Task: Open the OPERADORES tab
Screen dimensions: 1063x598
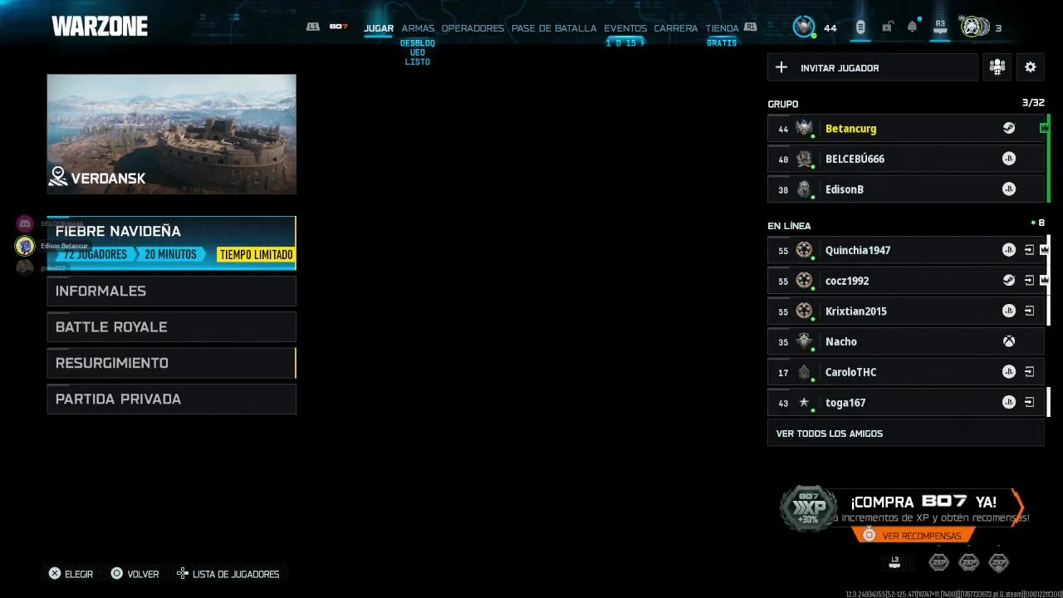Action: (473, 28)
